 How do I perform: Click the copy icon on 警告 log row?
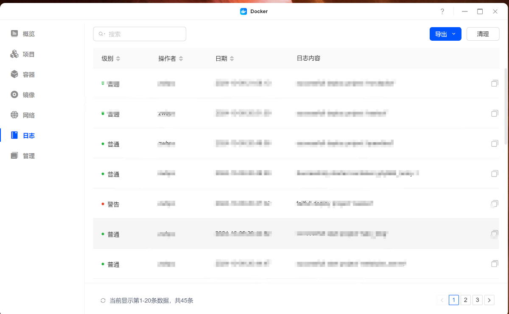pyautogui.click(x=494, y=204)
